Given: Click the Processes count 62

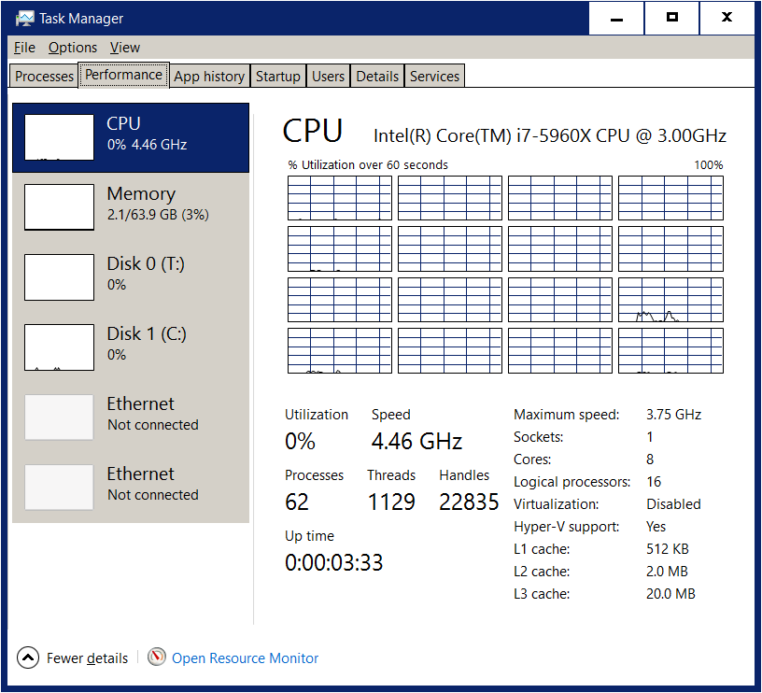Looking at the screenshot, I should click(297, 502).
